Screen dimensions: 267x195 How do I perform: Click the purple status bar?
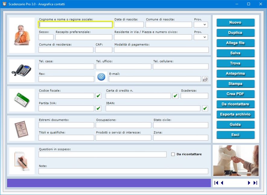(x=109, y=183)
